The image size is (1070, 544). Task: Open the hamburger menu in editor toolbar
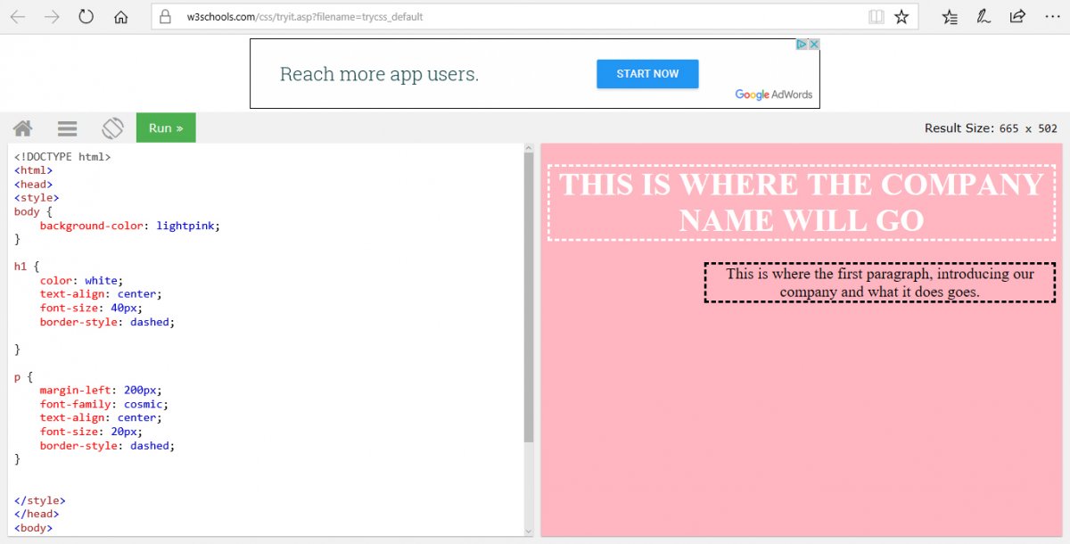coord(68,128)
